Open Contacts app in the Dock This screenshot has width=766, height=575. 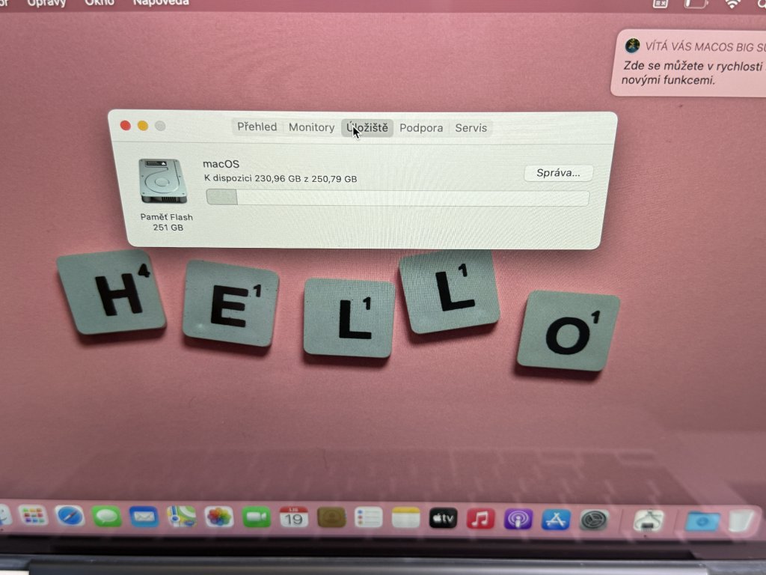(331, 518)
